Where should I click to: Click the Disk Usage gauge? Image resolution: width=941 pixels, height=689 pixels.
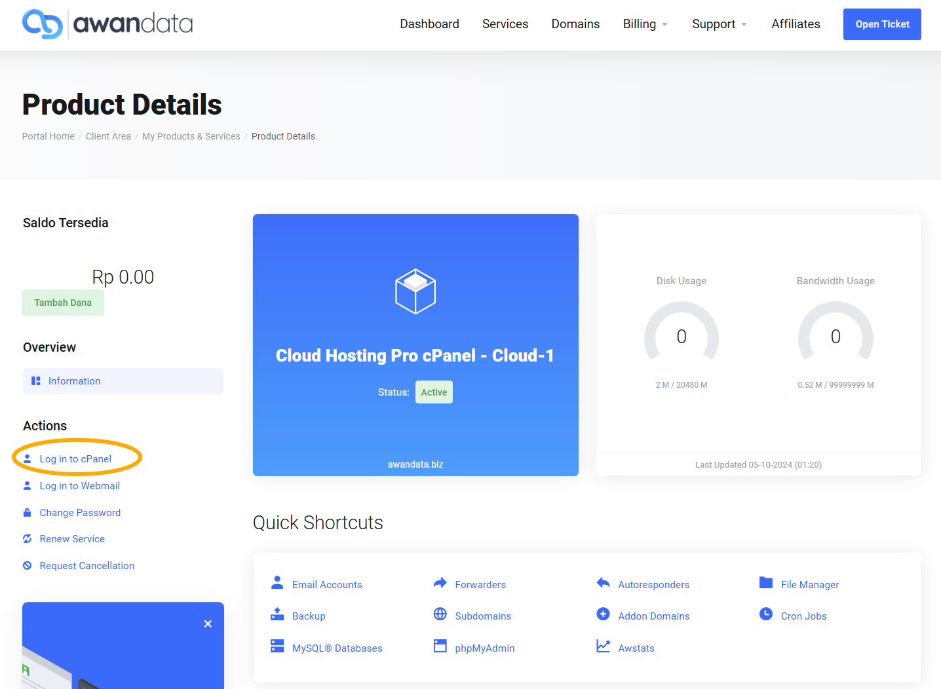pos(682,331)
